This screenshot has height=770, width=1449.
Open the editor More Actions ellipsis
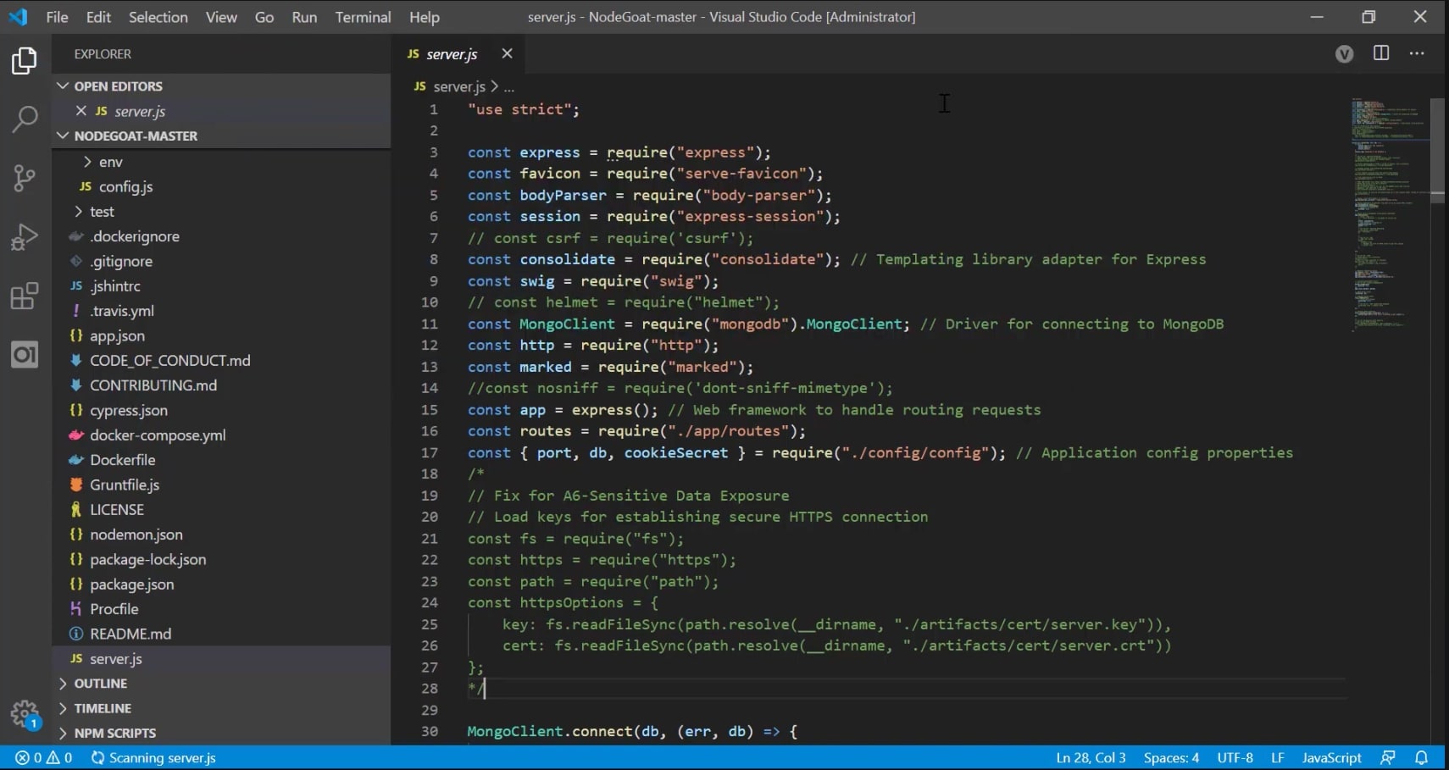[x=1417, y=53]
